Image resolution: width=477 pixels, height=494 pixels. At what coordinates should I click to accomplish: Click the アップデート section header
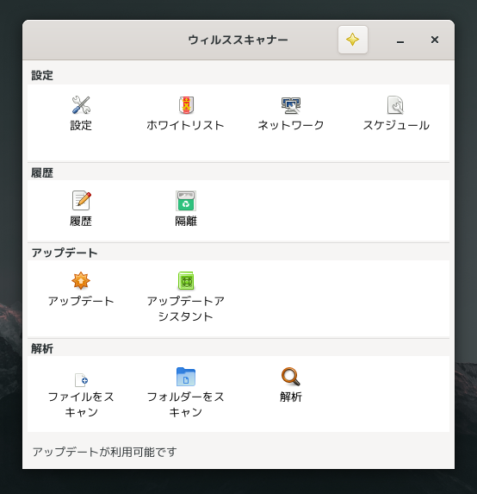point(65,253)
